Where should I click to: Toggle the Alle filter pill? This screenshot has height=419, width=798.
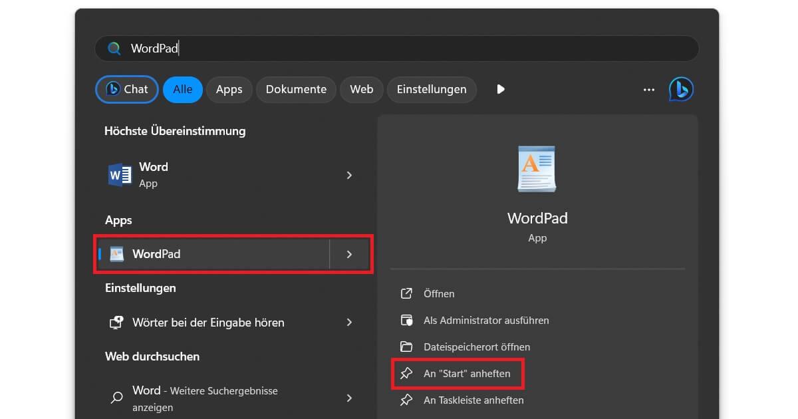tap(182, 89)
